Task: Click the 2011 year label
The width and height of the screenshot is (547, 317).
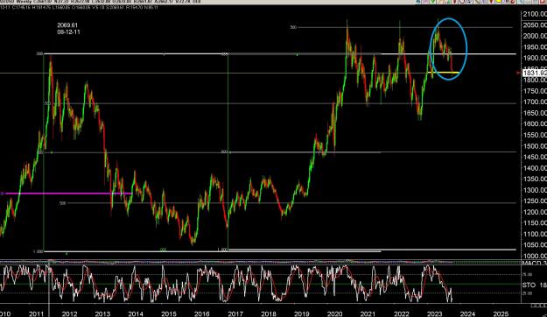Action: tap(36, 313)
